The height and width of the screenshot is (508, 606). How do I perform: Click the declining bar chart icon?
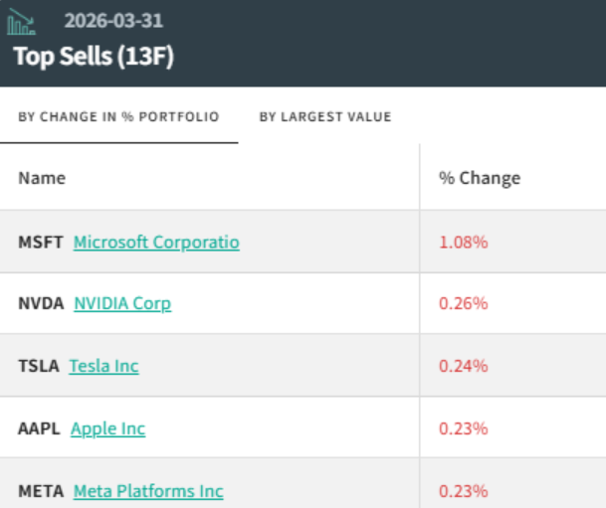point(21,22)
